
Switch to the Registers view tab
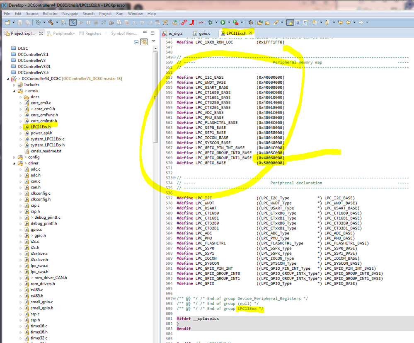tap(90, 34)
